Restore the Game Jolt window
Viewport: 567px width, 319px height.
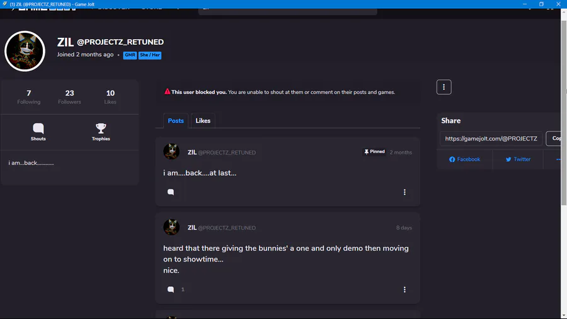click(541, 4)
